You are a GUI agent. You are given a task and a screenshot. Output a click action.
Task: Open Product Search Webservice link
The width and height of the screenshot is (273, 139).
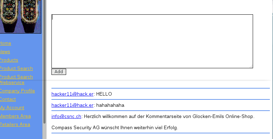pos(16,79)
